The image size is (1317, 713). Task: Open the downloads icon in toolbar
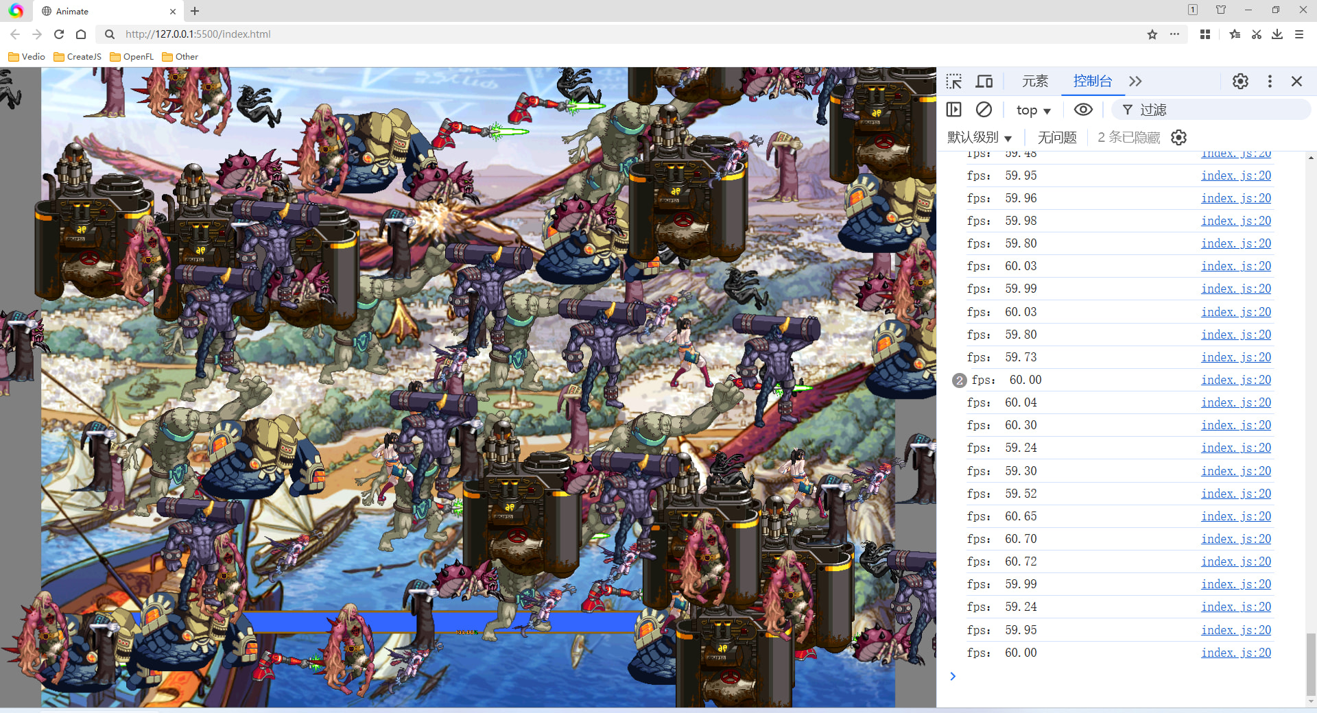tap(1277, 34)
